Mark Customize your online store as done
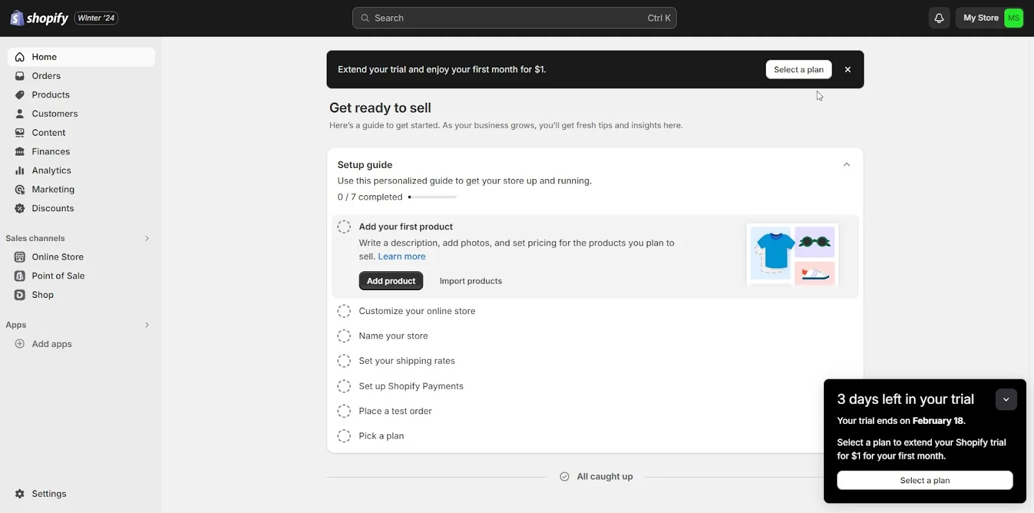The width and height of the screenshot is (1034, 513). pos(343,311)
